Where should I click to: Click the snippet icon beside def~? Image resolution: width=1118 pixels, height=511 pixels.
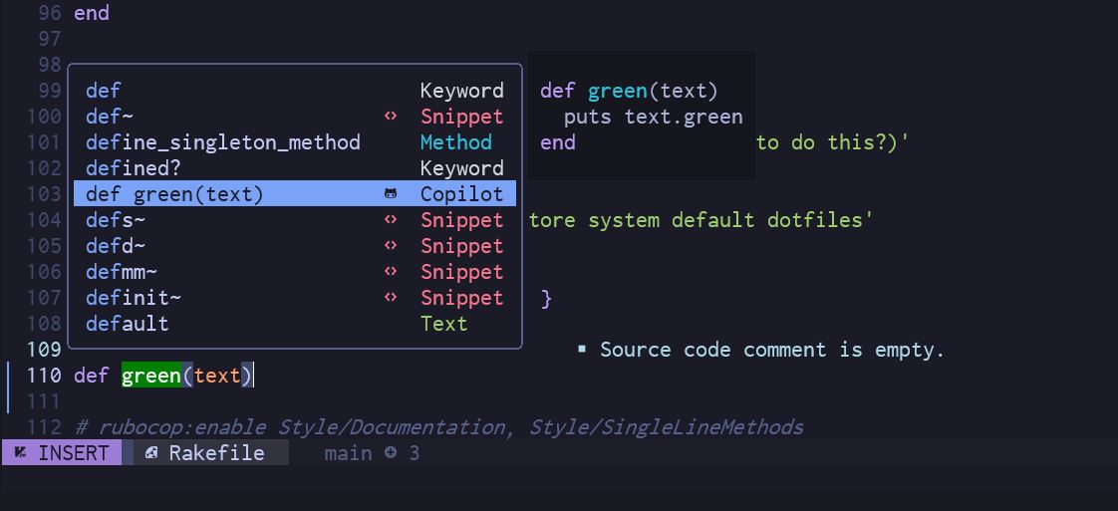click(391, 117)
